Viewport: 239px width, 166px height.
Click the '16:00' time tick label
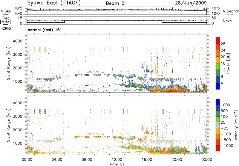(x=147, y=160)
